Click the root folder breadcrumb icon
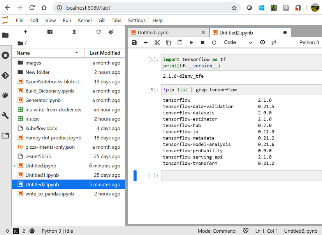The height and width of the screenshot is (235, 322). (20, 43)
